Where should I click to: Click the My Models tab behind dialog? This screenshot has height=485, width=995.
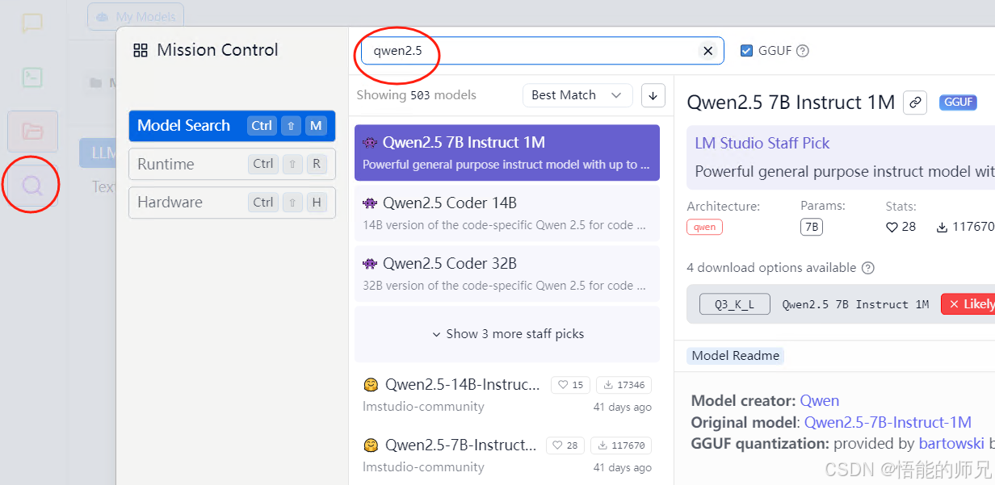tap(136, 16)
